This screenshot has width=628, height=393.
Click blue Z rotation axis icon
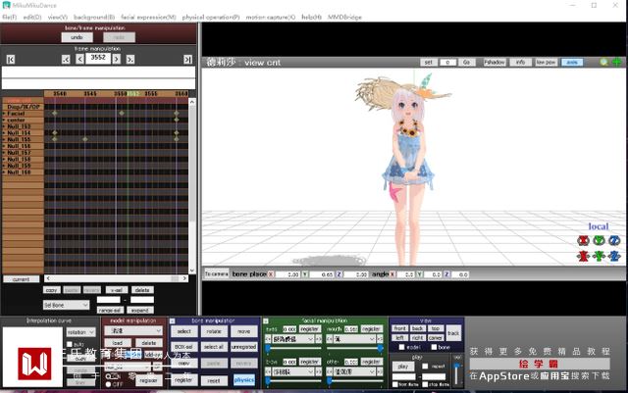pyautogui.click(x=614, y=240)
